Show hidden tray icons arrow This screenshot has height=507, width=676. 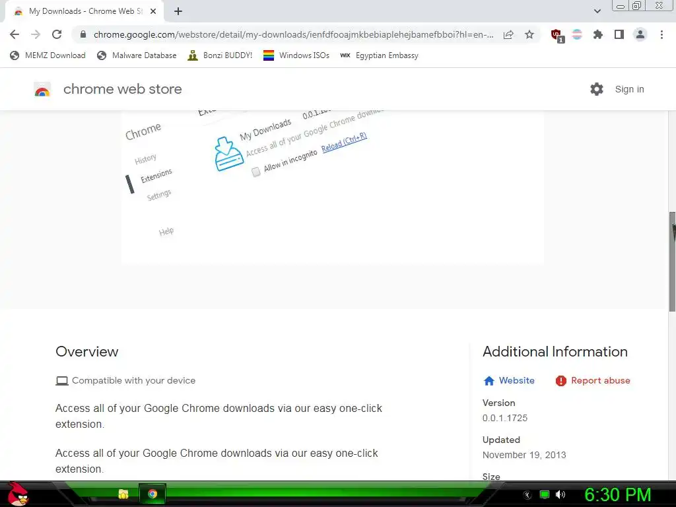(527, 495)
